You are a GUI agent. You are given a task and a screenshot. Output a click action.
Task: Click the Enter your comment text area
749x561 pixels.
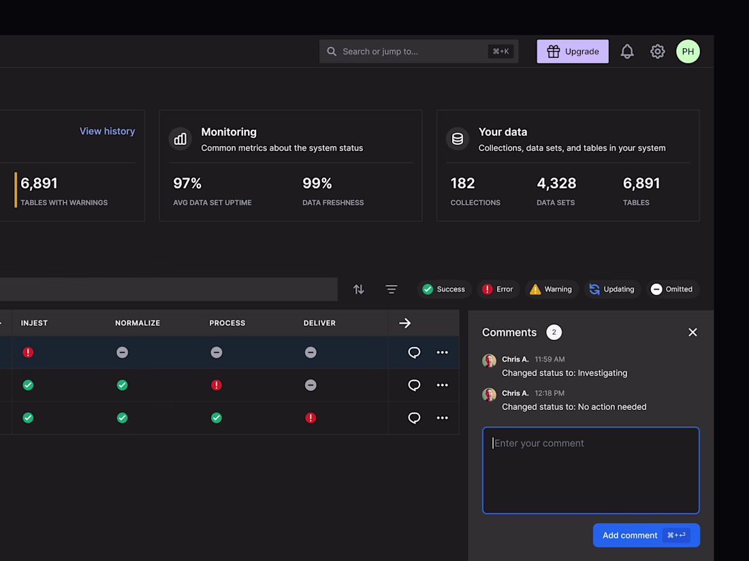[x=590, y=470]
